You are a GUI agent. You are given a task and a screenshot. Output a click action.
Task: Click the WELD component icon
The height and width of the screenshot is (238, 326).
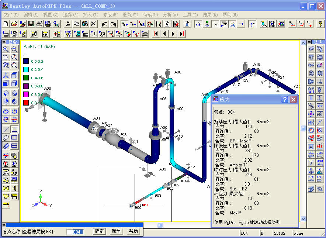[320, 162]
